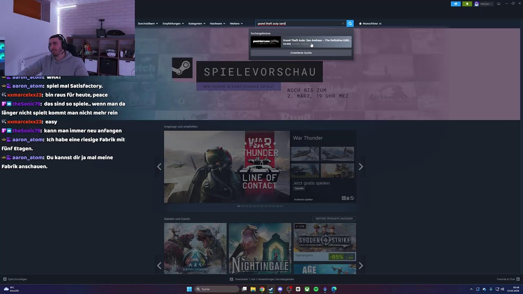Screen dimensions: 523x294
Task: Open the Nightingale deal tile
Action: [260, 248]
